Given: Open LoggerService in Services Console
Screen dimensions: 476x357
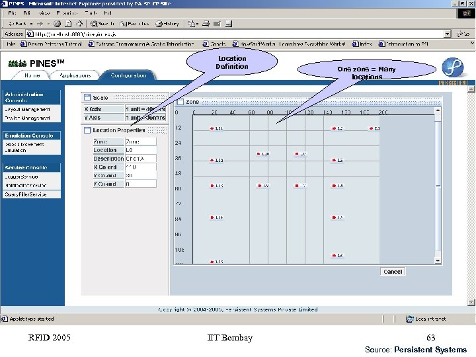Looking at the screenshot, I should point(32,177).
